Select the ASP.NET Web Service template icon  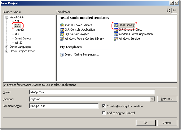click(x=62, y=25)
